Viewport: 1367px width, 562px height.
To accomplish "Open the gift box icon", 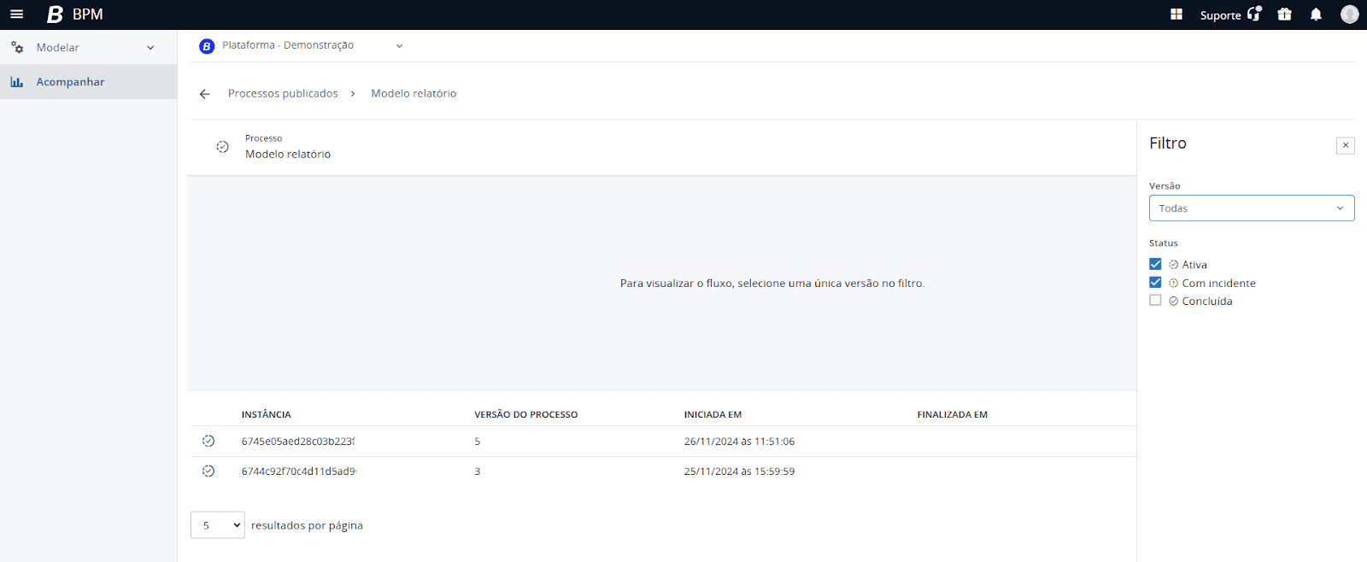I will click(x=1284, y=15).
